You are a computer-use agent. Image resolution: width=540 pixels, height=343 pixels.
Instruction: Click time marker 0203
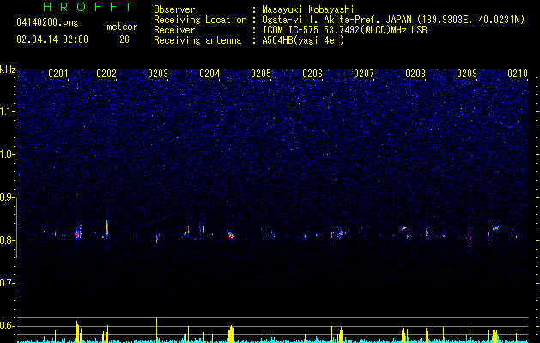point(158,74)
